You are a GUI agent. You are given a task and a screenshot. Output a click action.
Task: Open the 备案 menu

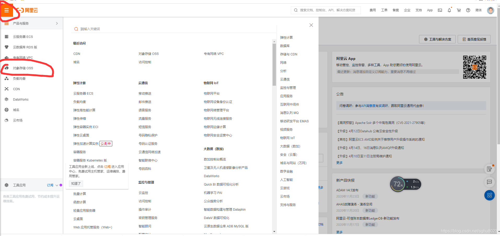(x=396, y=10)
